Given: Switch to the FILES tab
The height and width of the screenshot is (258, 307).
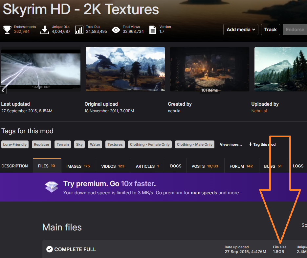Looking at the screenshot, I should coord(47,166).
